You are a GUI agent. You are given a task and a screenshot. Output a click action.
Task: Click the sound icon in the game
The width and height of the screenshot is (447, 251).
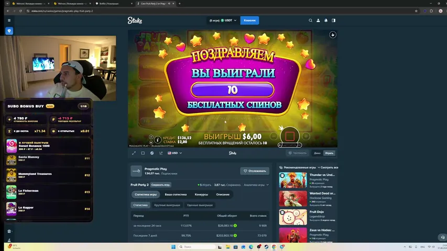(151, 143)
